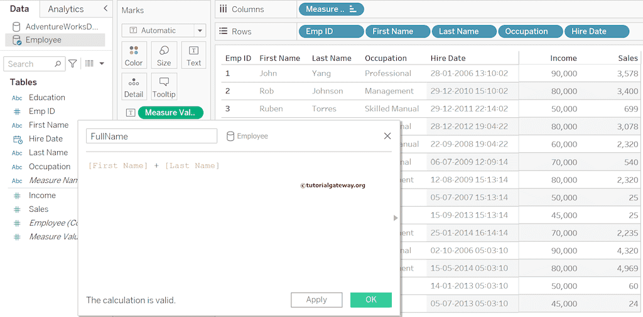Image resolution: width=643 pixels, height=317 pixels.
Task: Click the magnifier icon in Search box
Action: pos(58,64)
